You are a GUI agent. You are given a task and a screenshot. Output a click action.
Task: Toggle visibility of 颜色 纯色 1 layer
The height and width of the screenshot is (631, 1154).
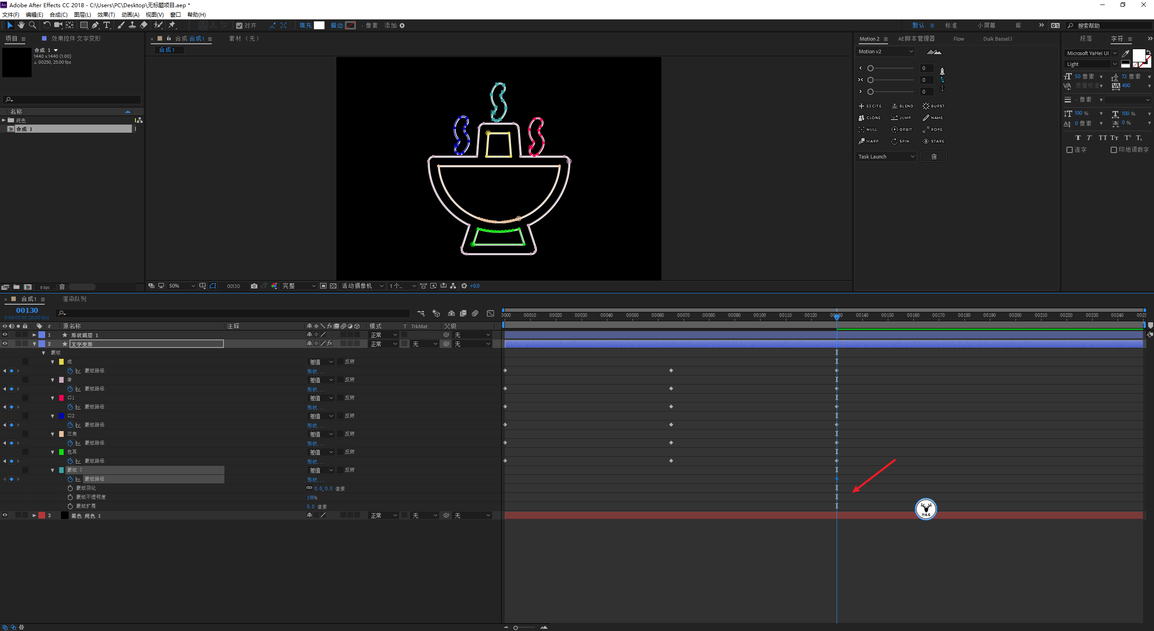(6, 515)
